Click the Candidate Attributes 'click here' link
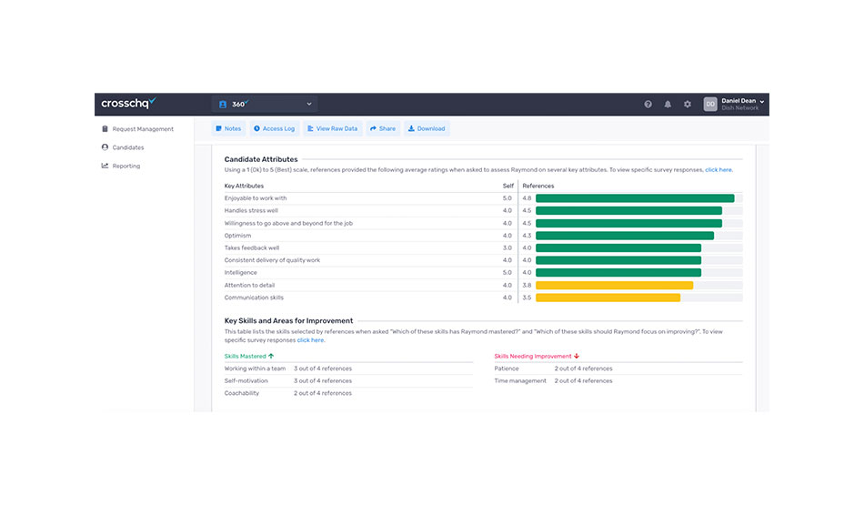 point(718,170)
